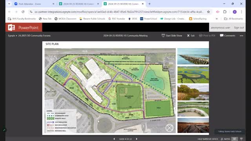Switch to the first 2024-09-25 REVERE HS tab
This screenshot has height=141, width=251.
pyautogui.click(x=78, y=4)
